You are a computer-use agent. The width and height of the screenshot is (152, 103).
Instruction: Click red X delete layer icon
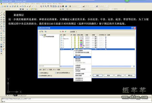tap(63, 32)
